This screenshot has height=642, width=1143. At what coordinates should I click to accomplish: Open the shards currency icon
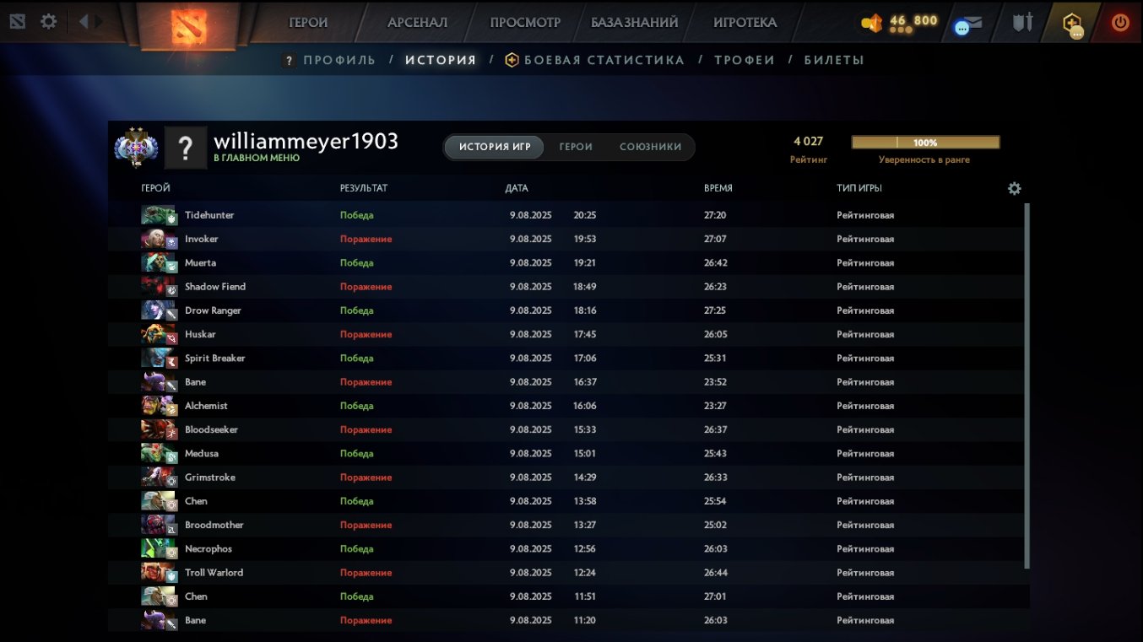click(871, 23)
